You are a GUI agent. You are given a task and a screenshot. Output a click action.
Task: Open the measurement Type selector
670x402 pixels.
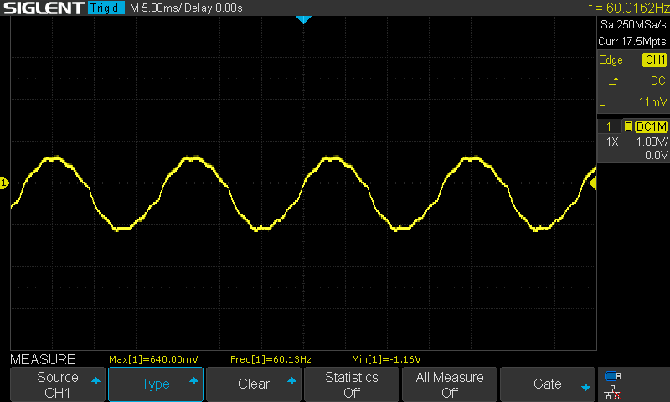tap(156, 384)
